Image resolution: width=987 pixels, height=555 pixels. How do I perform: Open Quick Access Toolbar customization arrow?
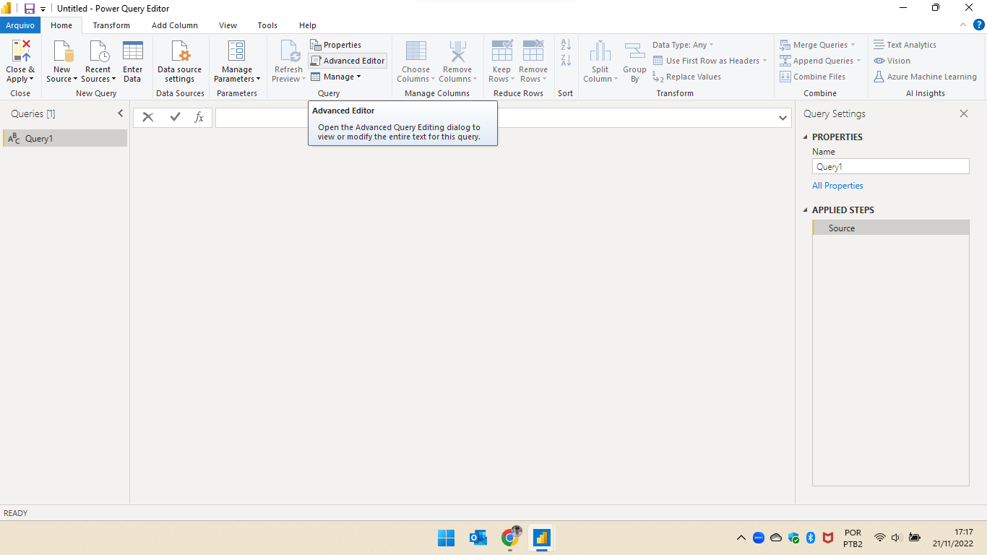tap(43, 9)
